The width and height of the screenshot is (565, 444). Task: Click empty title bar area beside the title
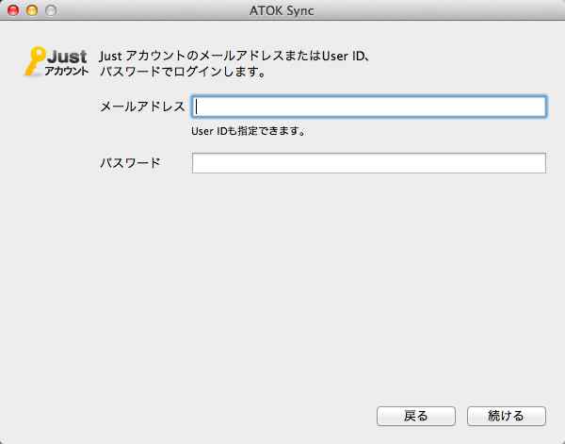point(432,10)
